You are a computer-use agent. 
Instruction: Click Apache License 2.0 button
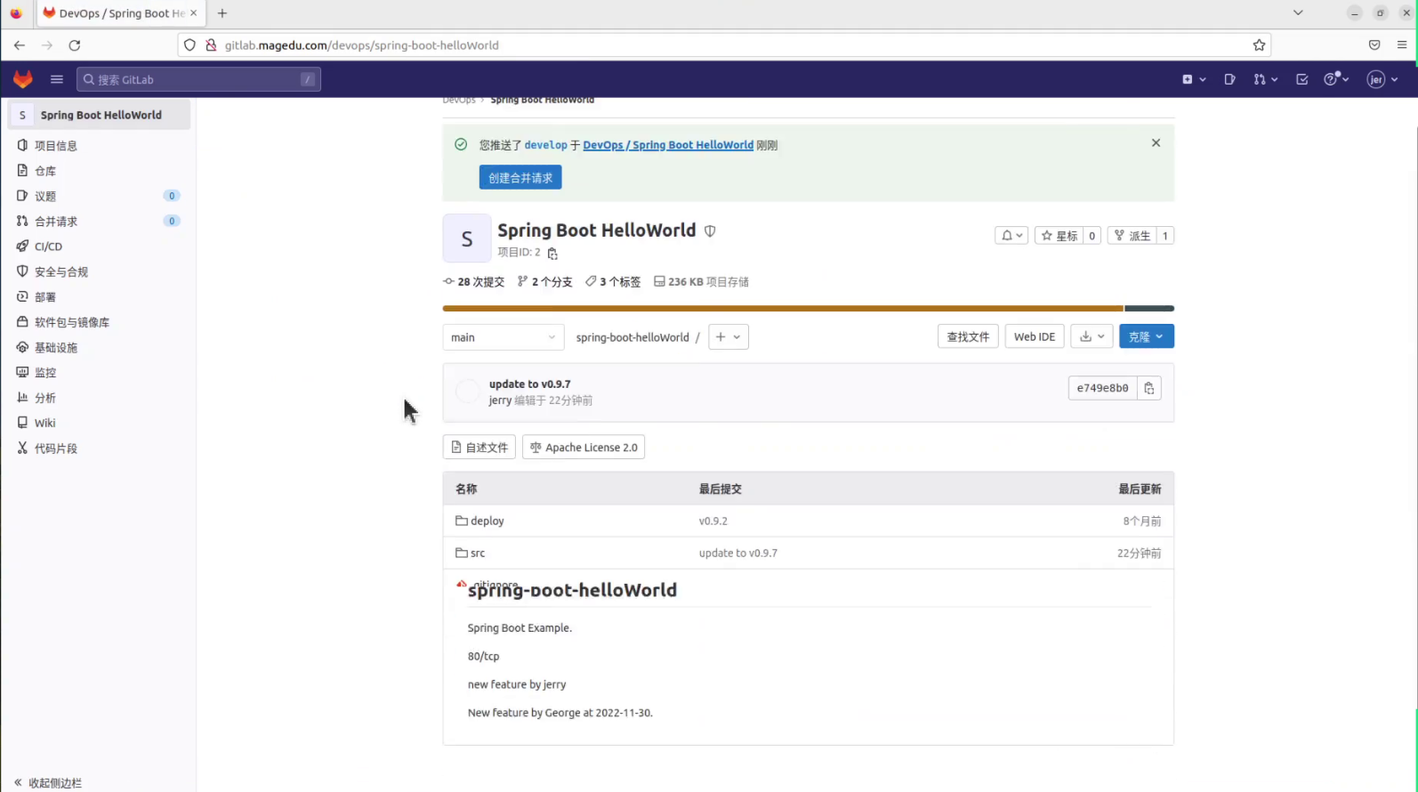584,448
